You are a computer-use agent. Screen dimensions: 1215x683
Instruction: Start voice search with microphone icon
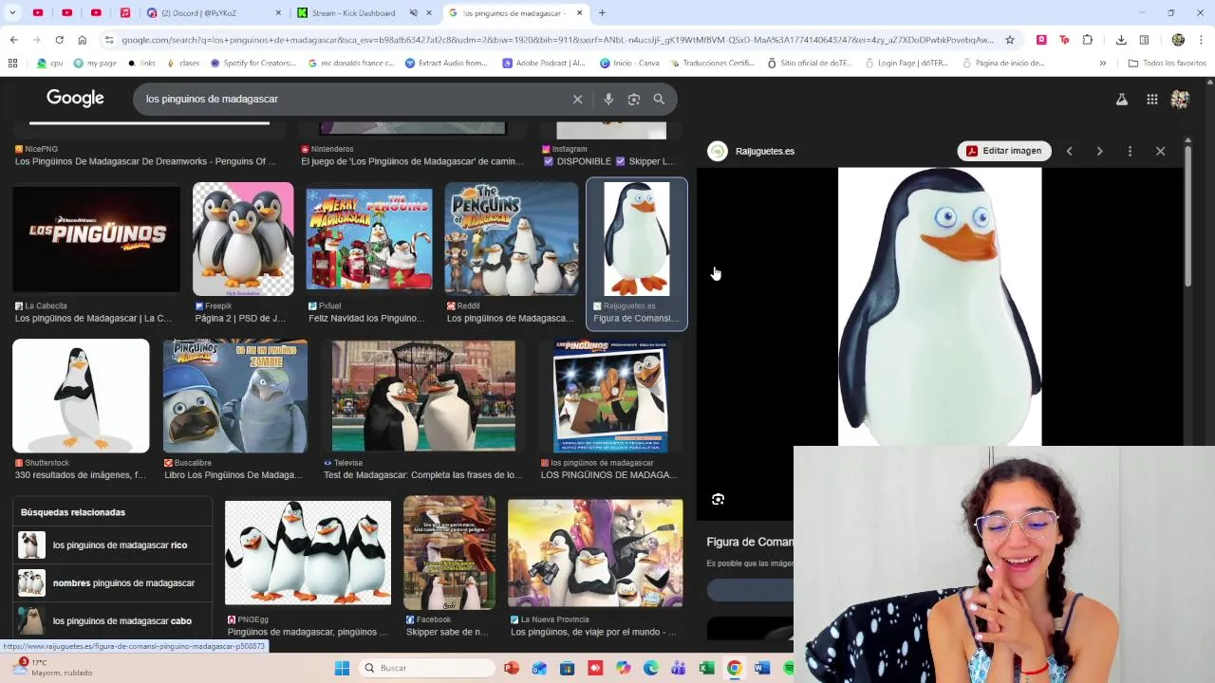point(608,99)
